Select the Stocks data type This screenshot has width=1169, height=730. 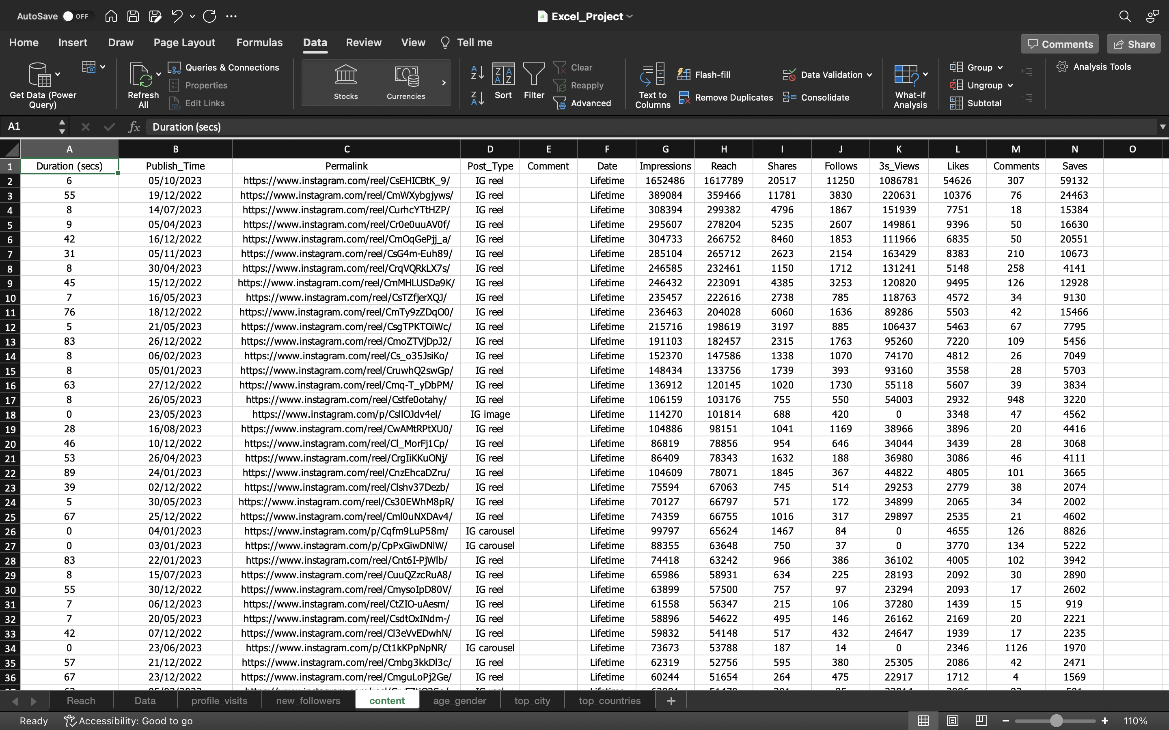click(346, 82)
